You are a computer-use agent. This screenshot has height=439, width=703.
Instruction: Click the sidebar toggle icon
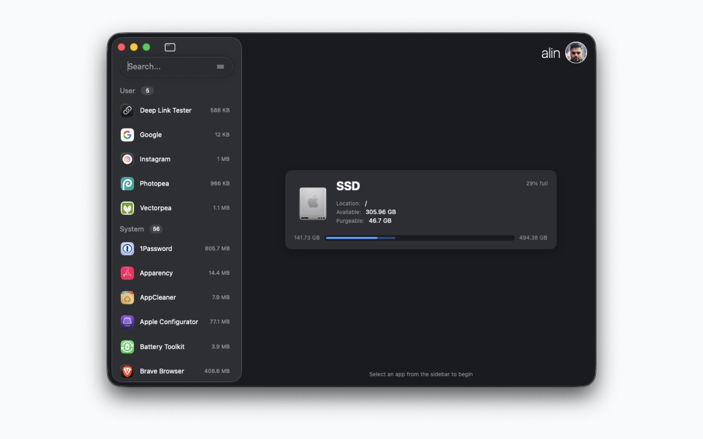pyautogui.click(x=170, y=47)
